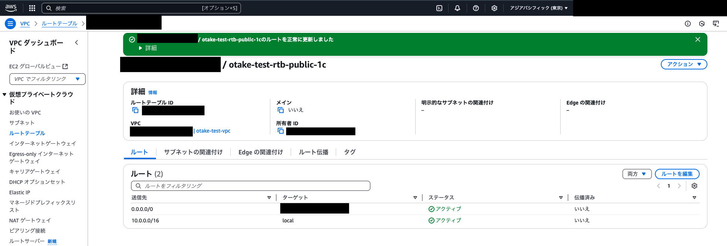Click the screen share icon at top right
Screen dimensions: 727x246
(716, 24)
